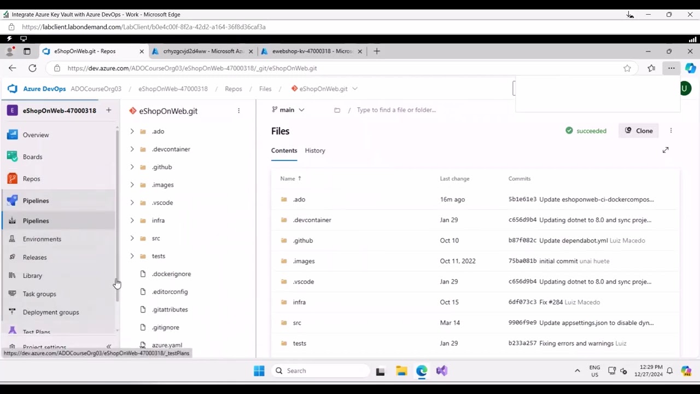Open eShopOnWeb.git repository breadcrumb dropdown
Viewport: 700px width, 394px height.
pyautogui.click(x=355, y=89)
